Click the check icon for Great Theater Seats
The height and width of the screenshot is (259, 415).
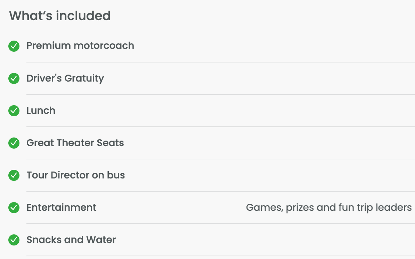[x=14, y=143]
